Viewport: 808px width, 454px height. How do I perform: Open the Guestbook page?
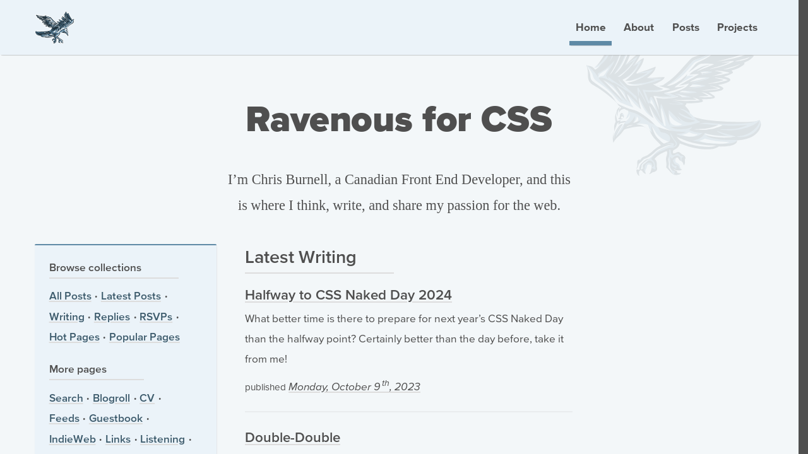(x=116, y=418)
